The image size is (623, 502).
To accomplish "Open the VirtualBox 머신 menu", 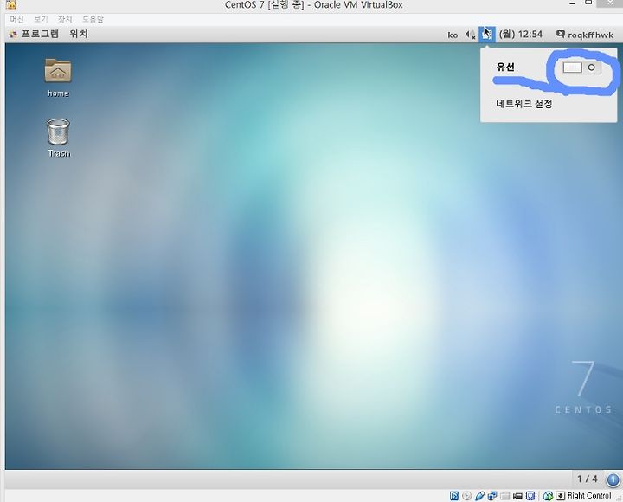I will 16,19.
